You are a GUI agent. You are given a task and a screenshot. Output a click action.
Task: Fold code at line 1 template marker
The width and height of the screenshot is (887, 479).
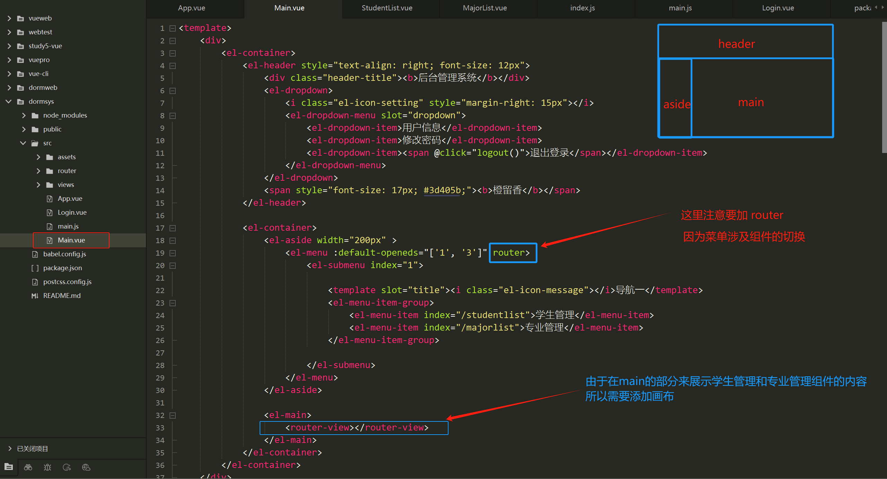(x=173, y=28)
